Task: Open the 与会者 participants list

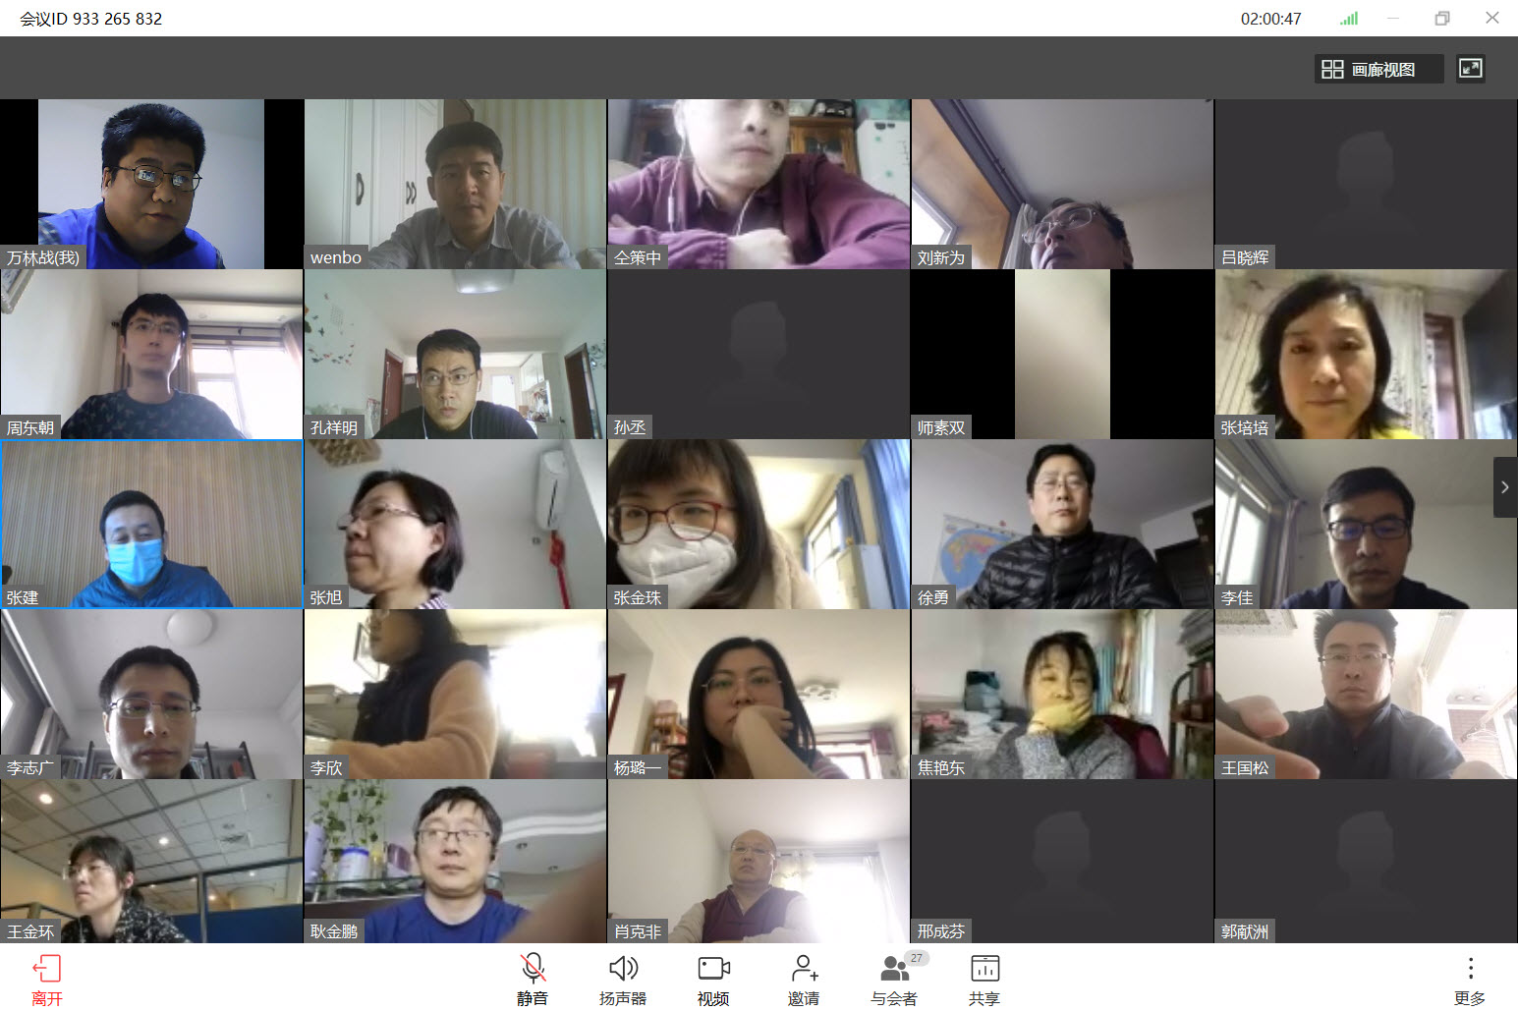Action: coord(894,970)
